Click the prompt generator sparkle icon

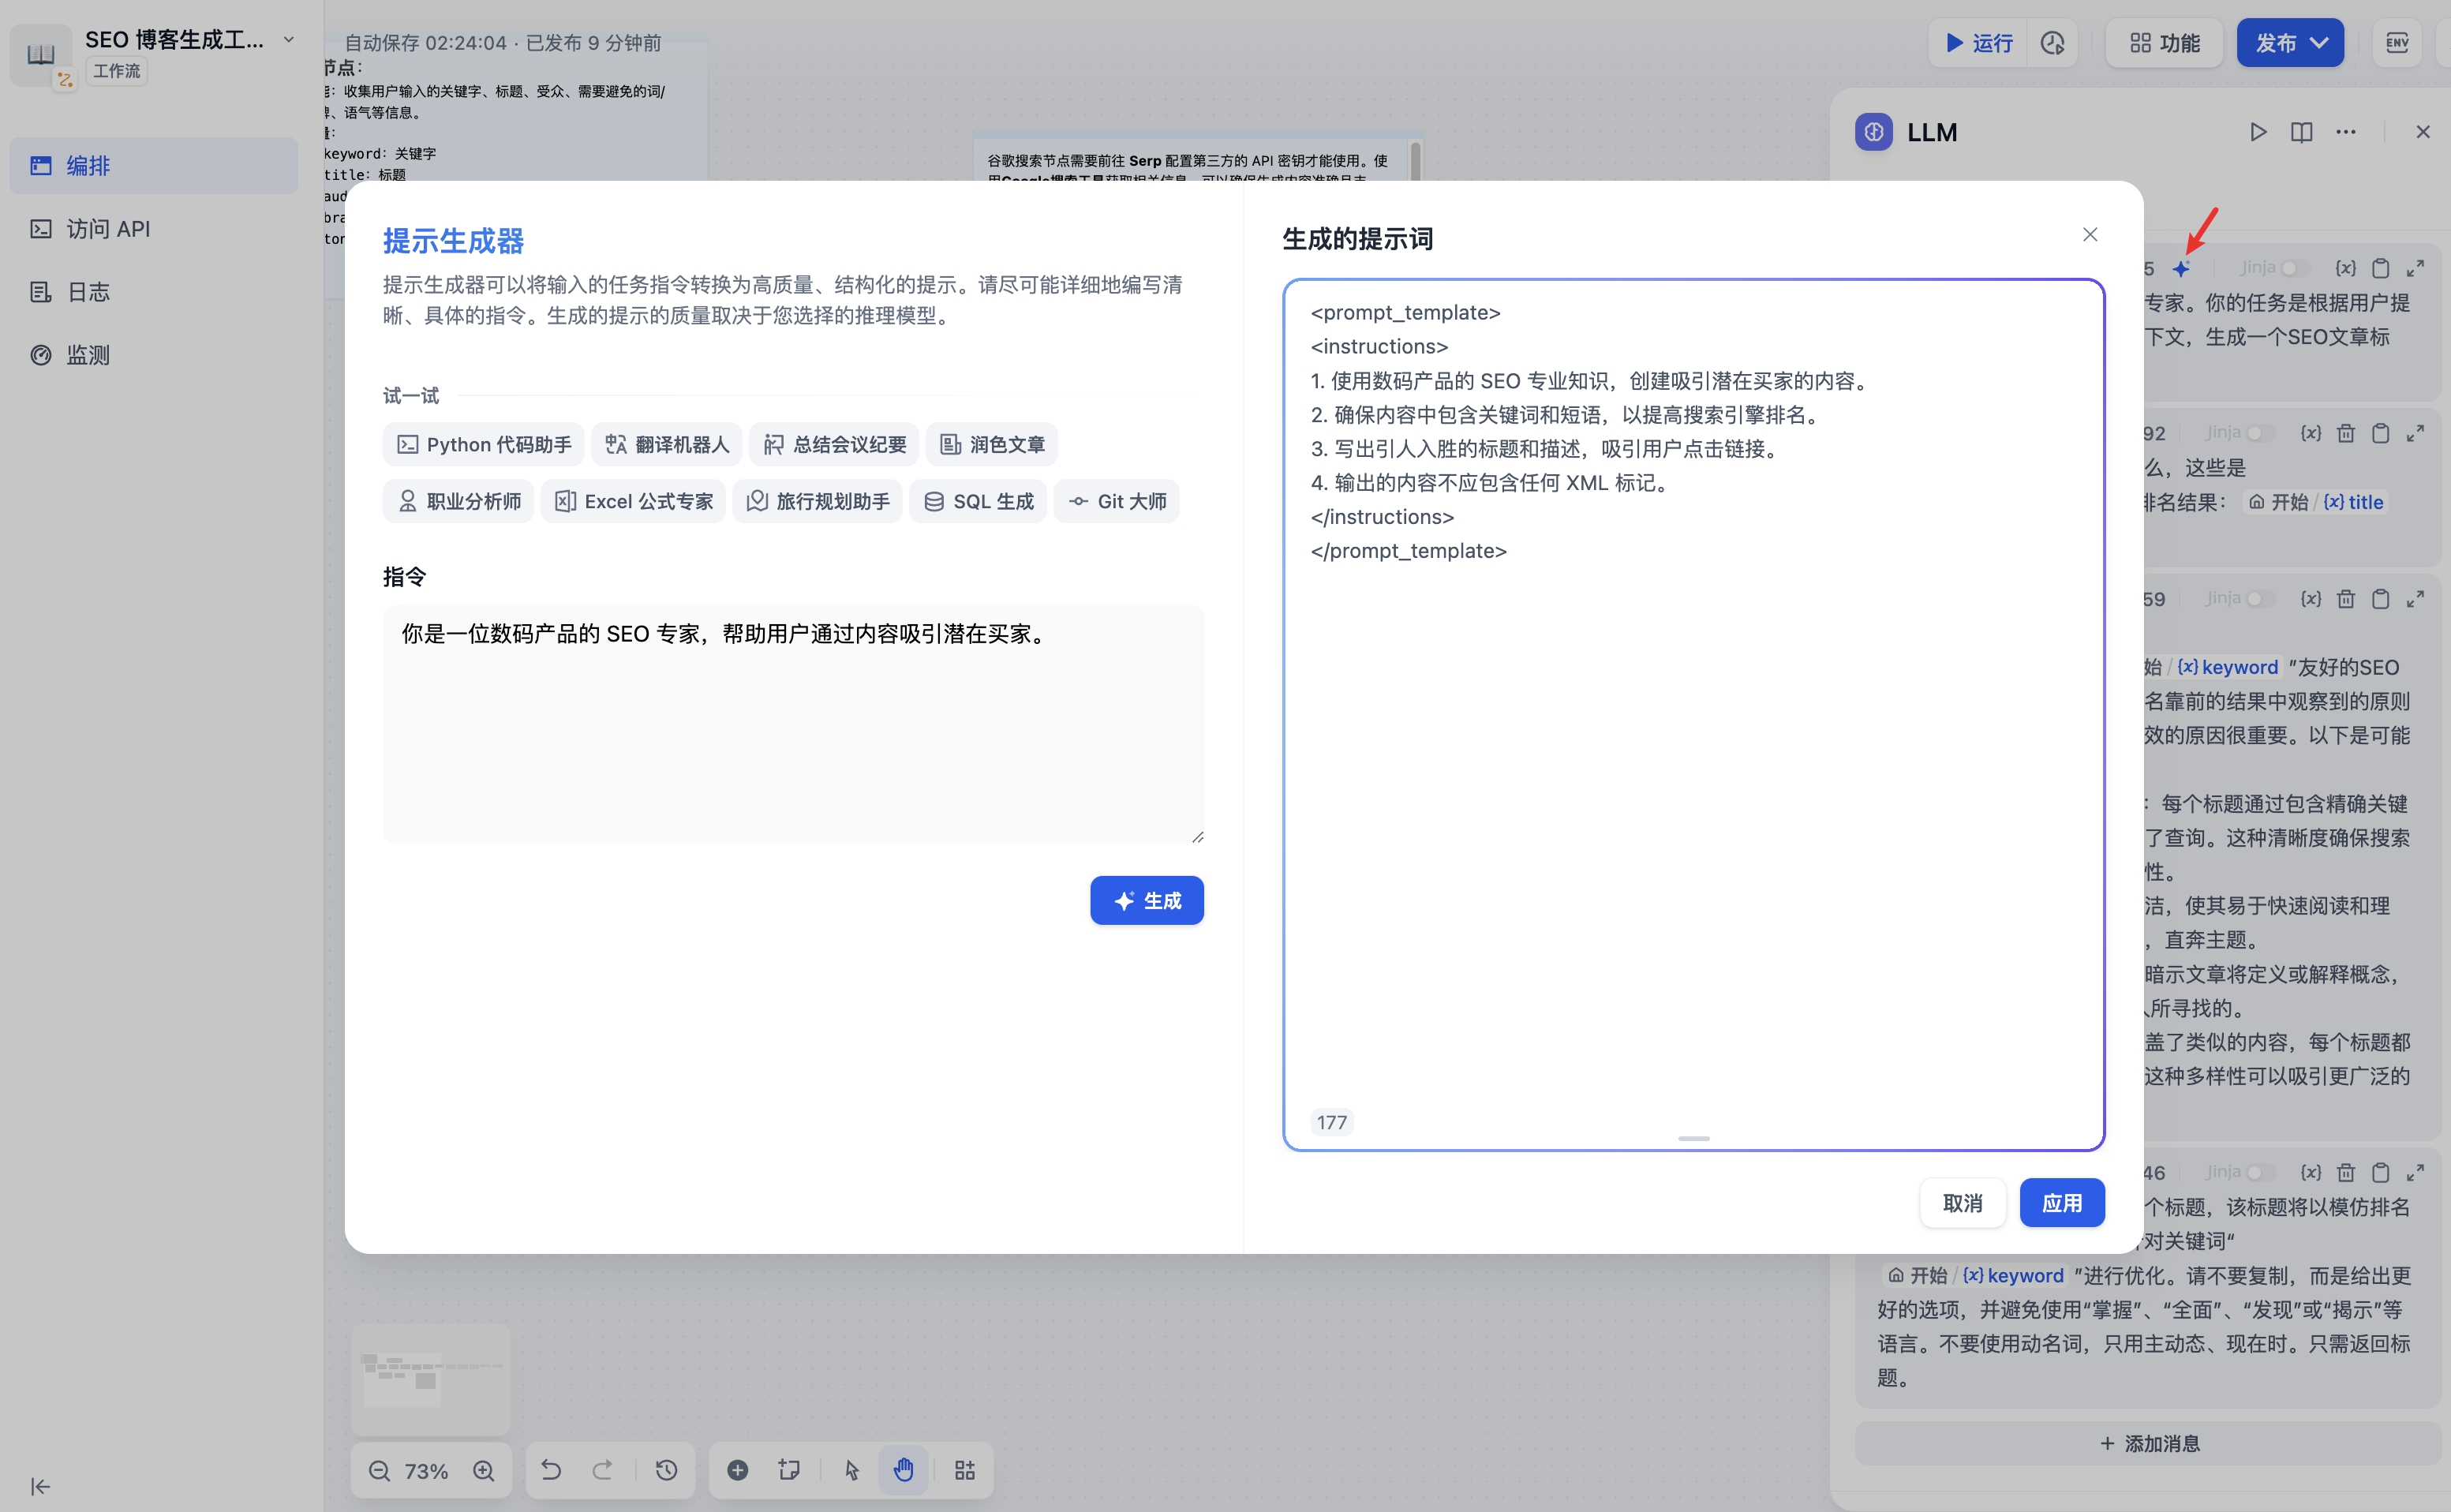click(x=2181, y=268)
